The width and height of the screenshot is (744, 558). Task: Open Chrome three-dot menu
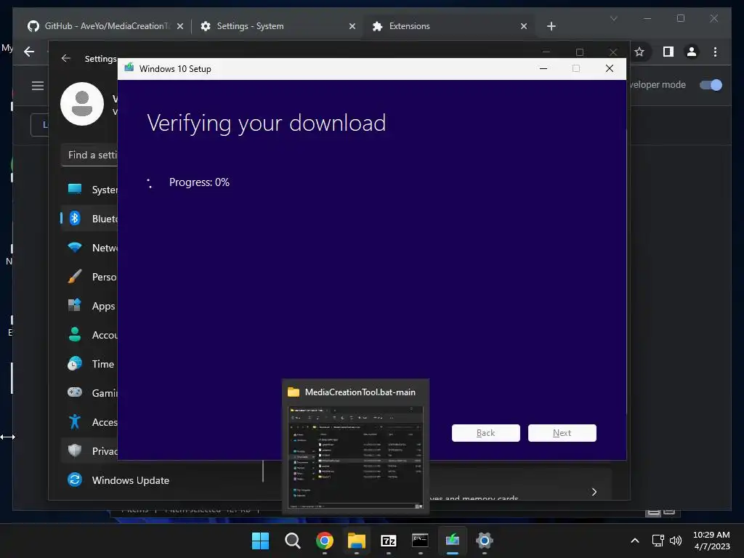pos(715,52)
